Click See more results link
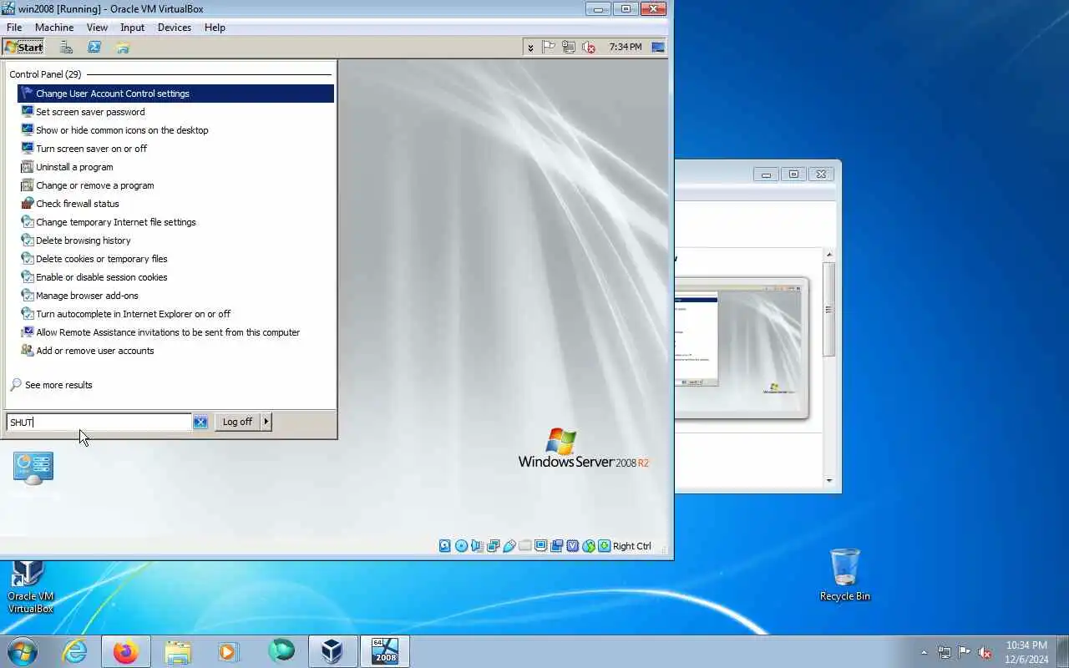Image resolution: width=1069 pixels, height=668 pixels. click(51, 385)
